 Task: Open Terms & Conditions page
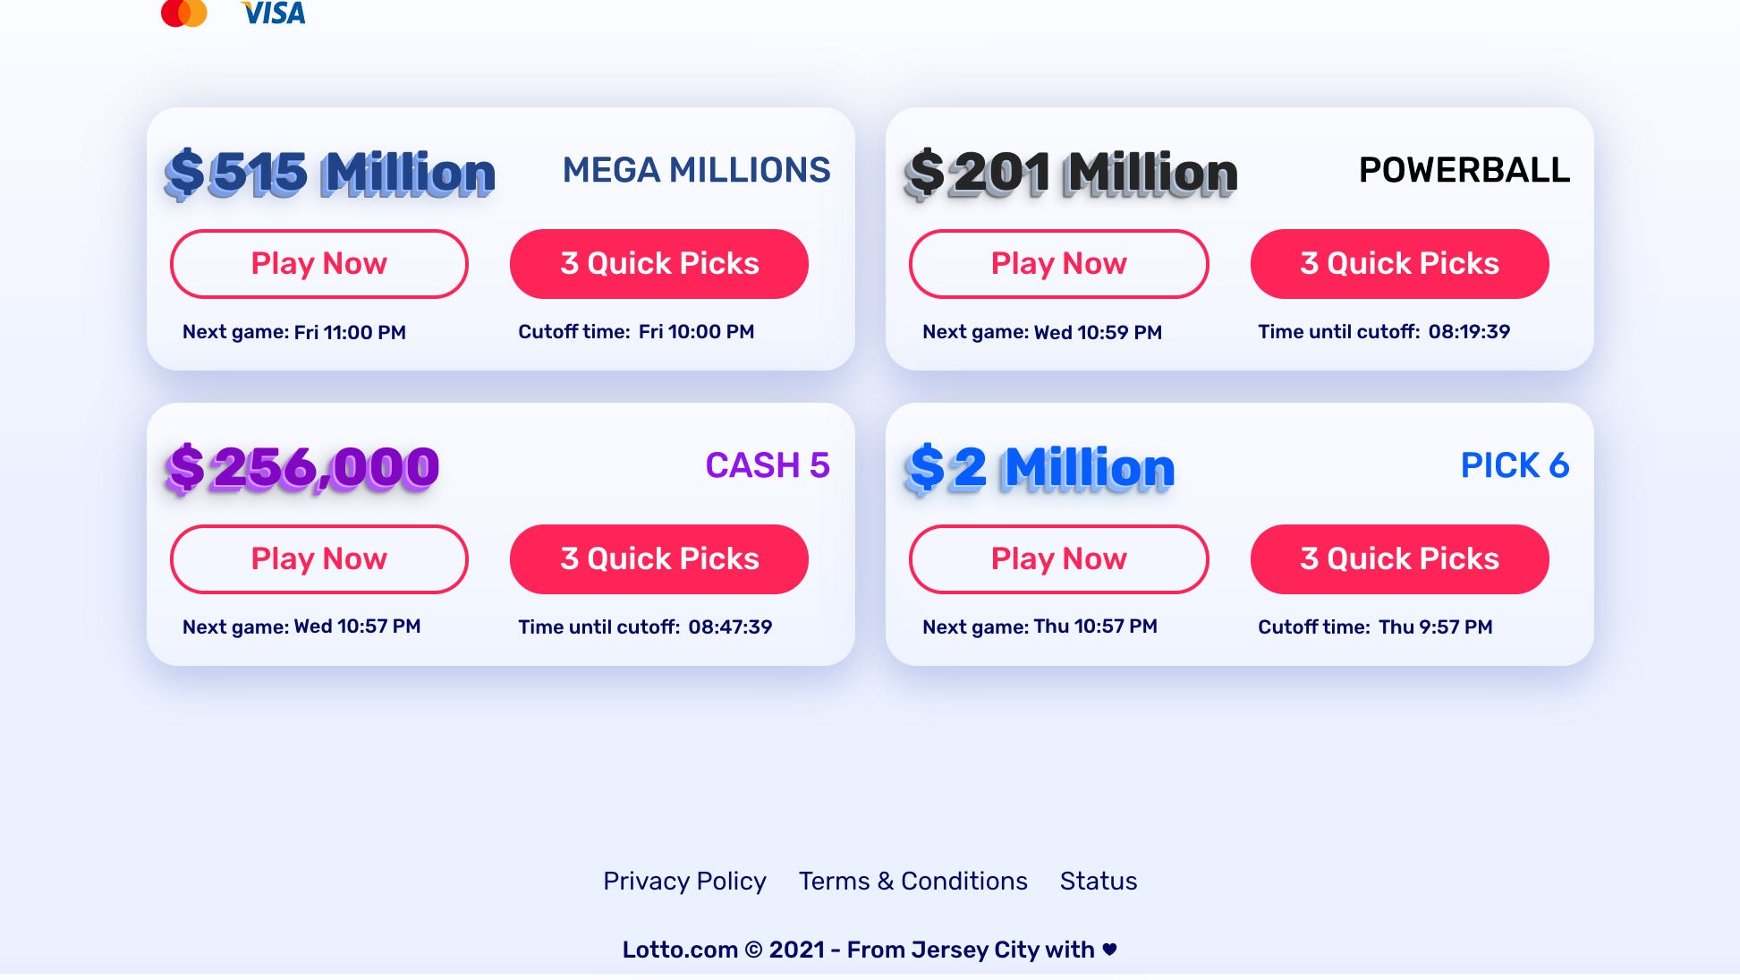[912, 882]
